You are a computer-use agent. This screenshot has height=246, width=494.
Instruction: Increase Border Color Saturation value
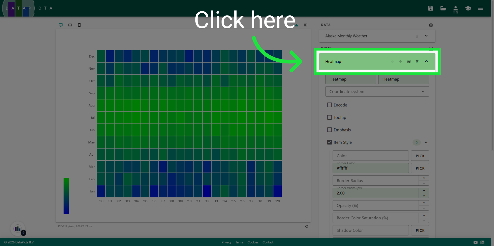click(x=424, y=215)
